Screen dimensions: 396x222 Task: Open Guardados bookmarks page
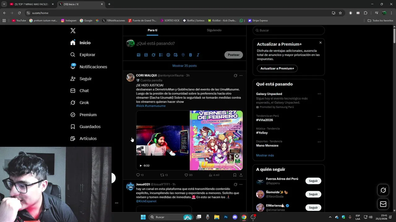tap(85, 127)
